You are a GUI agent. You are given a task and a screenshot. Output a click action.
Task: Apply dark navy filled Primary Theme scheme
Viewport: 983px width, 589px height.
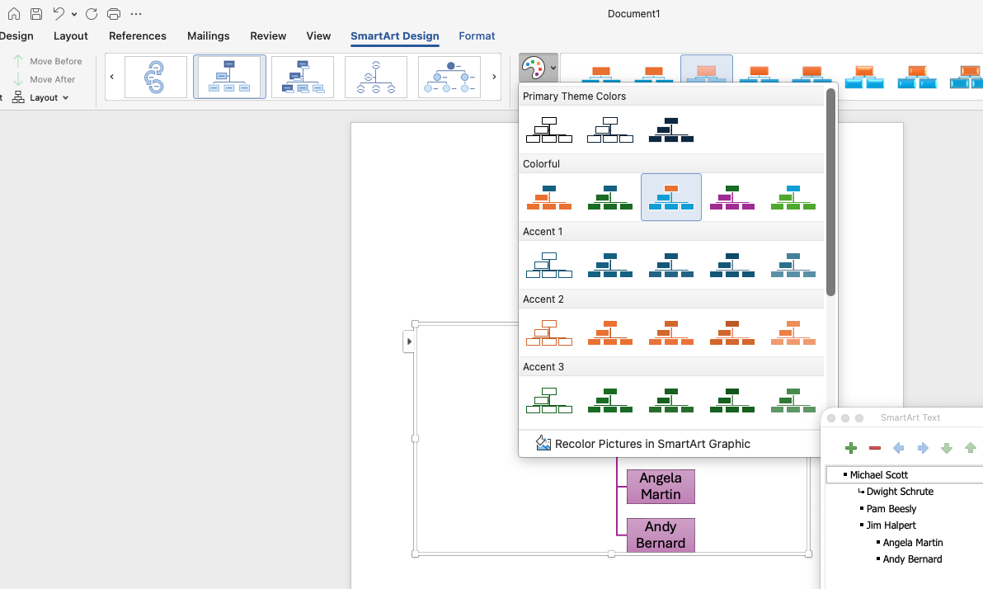point(671,130)
